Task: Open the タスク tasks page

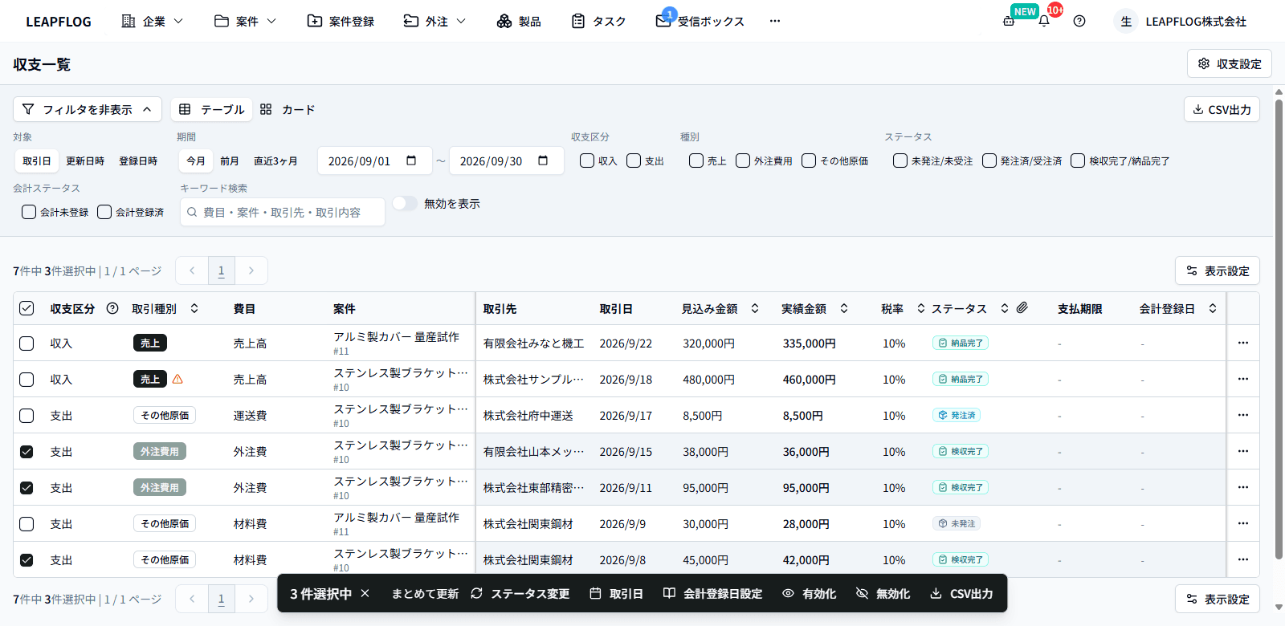Action: (x=598, y=21)
